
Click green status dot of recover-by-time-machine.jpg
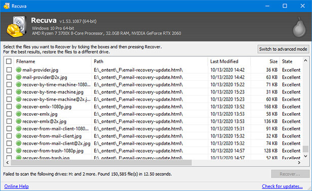pos(19,92)
